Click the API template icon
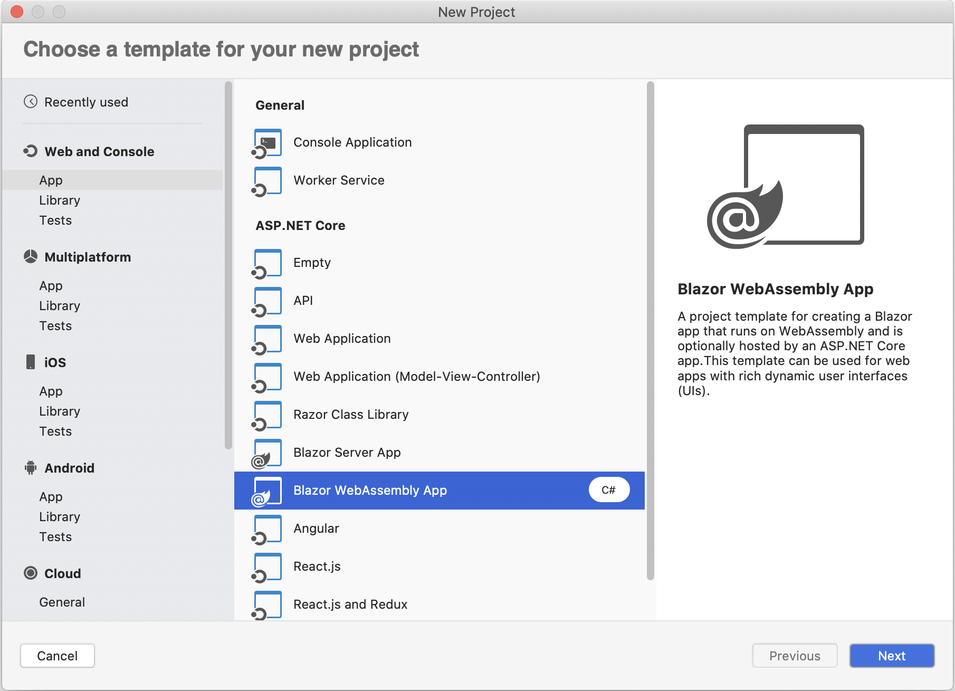The width and height of the screenshot is (955, 691). (x=267, y=302)
